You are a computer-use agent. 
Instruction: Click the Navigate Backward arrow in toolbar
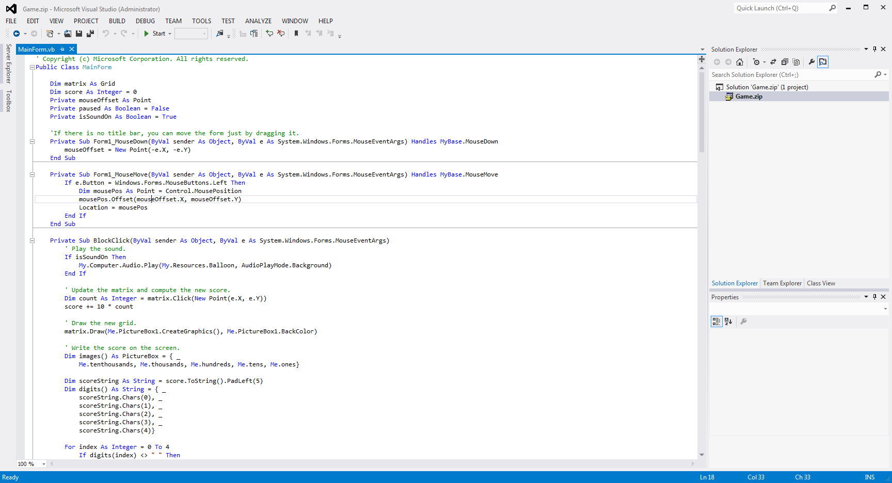17,34
